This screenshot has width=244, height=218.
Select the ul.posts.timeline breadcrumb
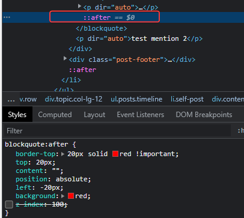point(136,99)
